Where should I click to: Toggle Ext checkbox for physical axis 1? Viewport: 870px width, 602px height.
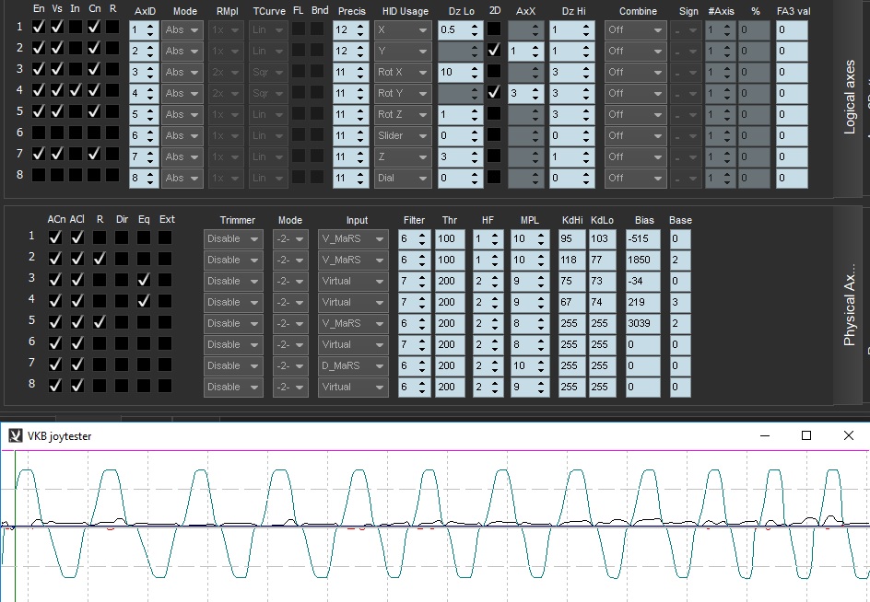[x=165, y=237]
